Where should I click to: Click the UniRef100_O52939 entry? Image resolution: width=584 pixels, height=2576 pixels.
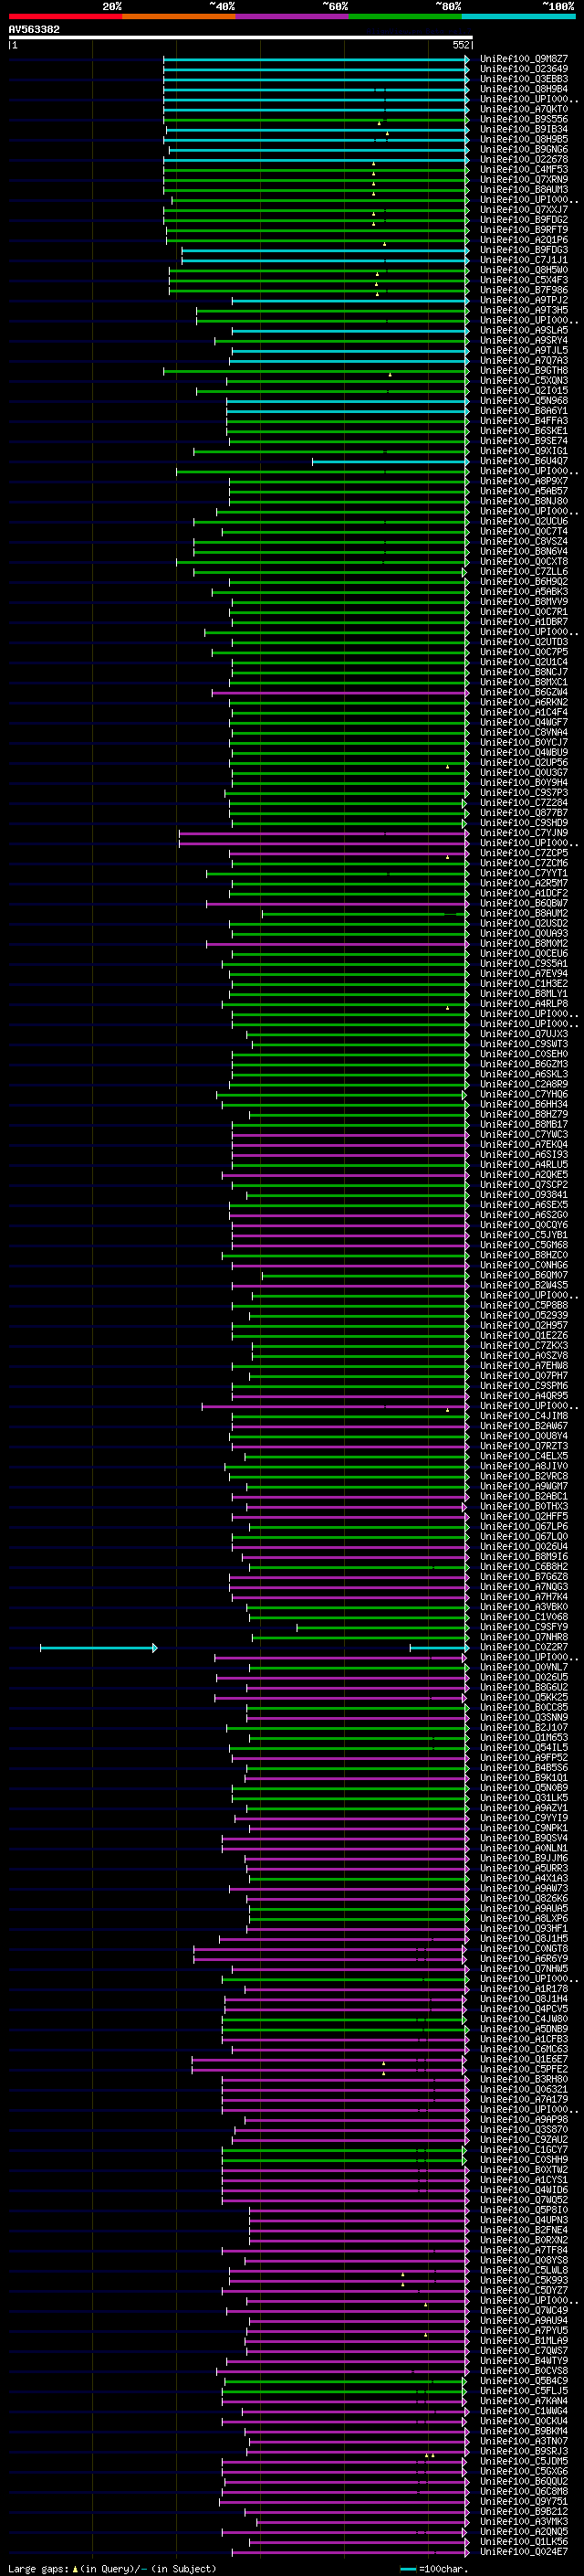point(524,1315)
